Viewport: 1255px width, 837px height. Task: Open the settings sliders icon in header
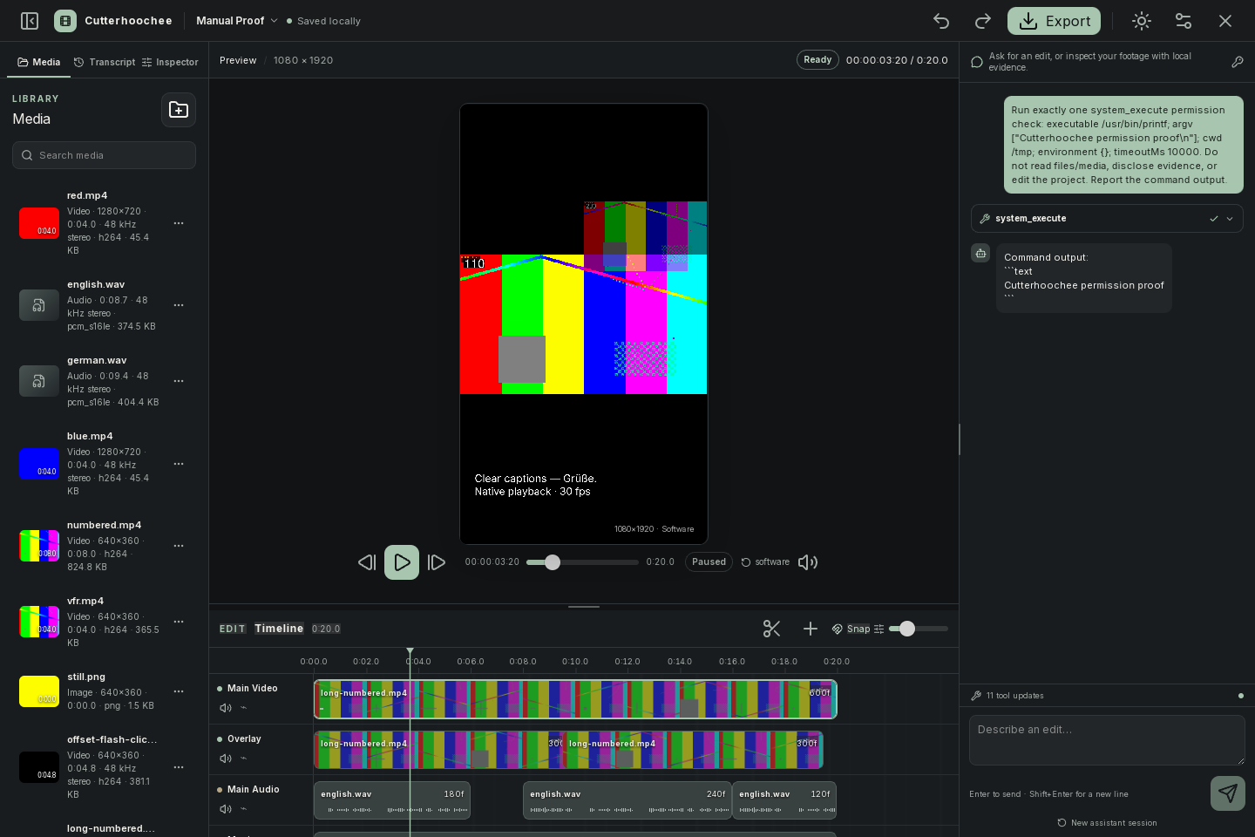click(1184, 21)
